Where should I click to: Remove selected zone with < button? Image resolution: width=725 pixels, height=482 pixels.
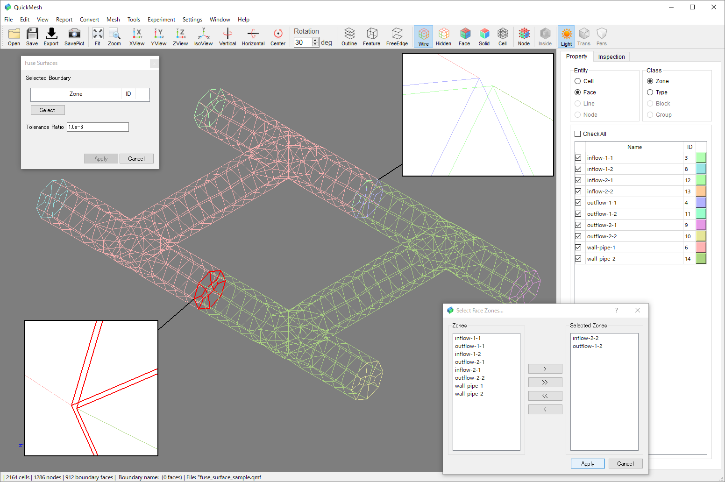point(545,410)
